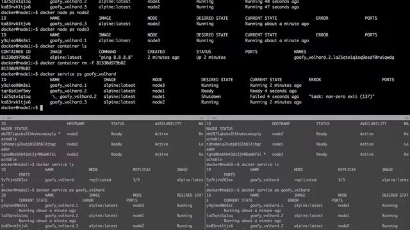The height and width of the screenshot is (230, 410).
Task: Click the error text 'task: non-zero exit (137)'
Action: (x=341, y=96)
